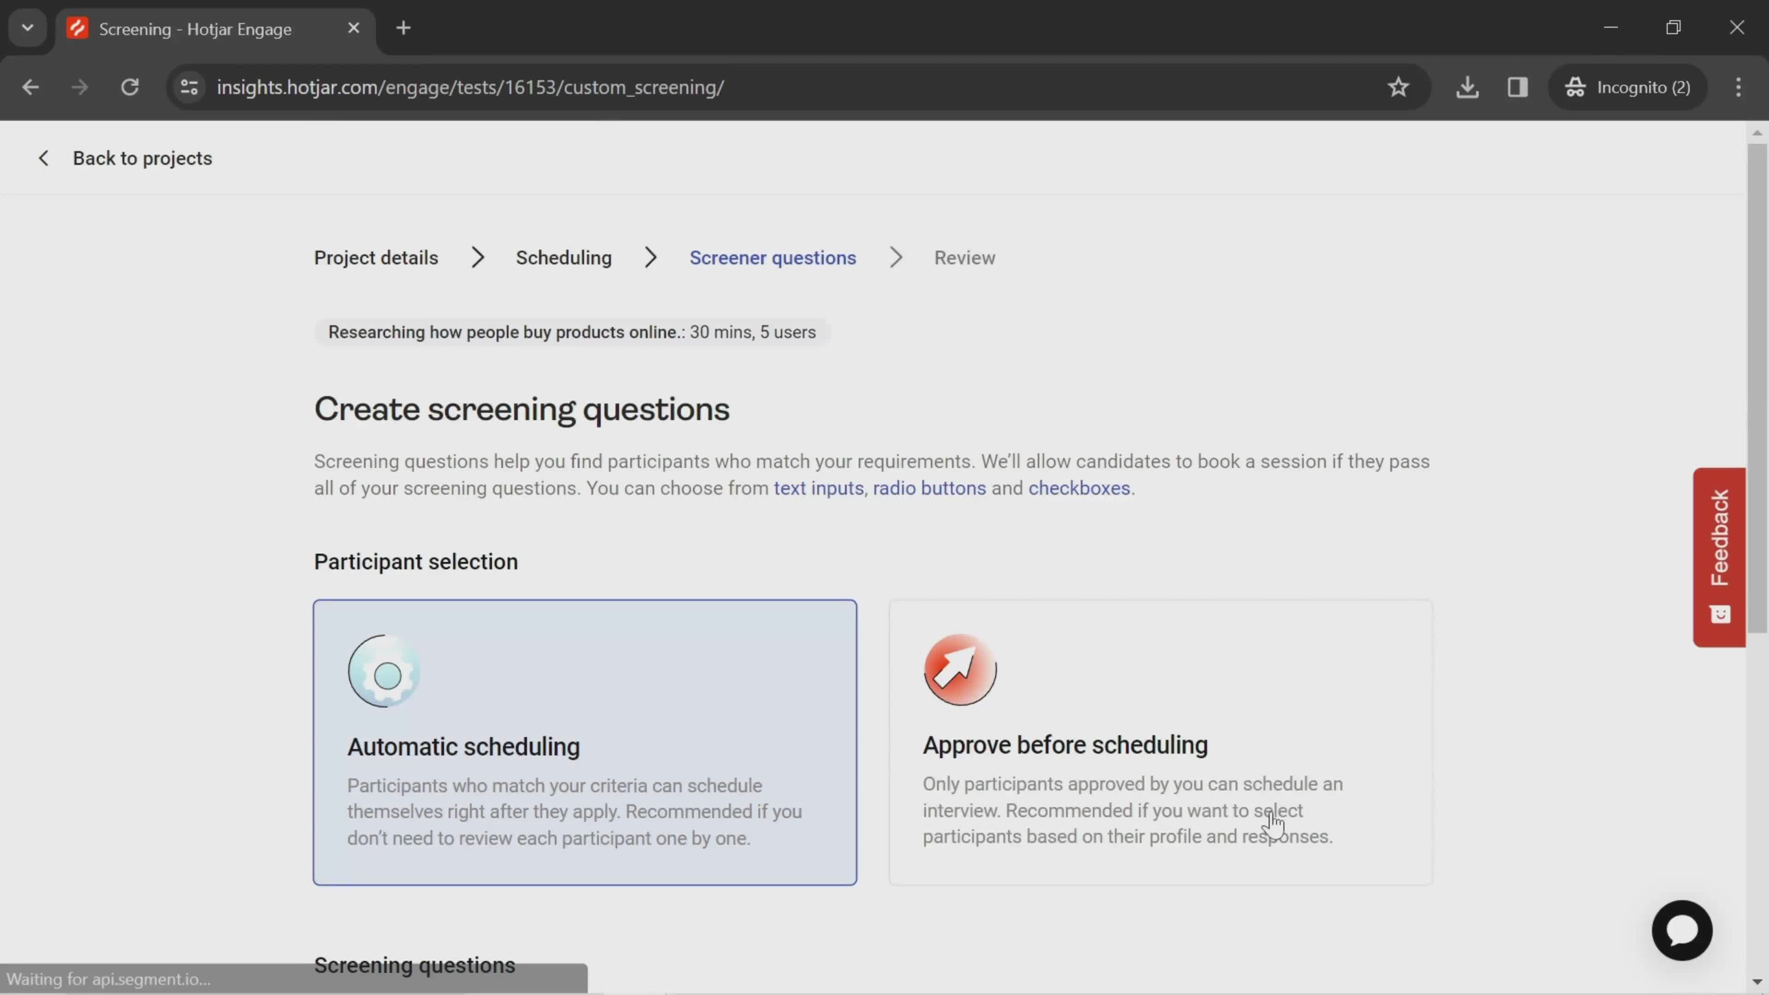The height and width of the screenshot is (995, 1769).
Task: Open the text inputs help link
Action: pos(819,488)
